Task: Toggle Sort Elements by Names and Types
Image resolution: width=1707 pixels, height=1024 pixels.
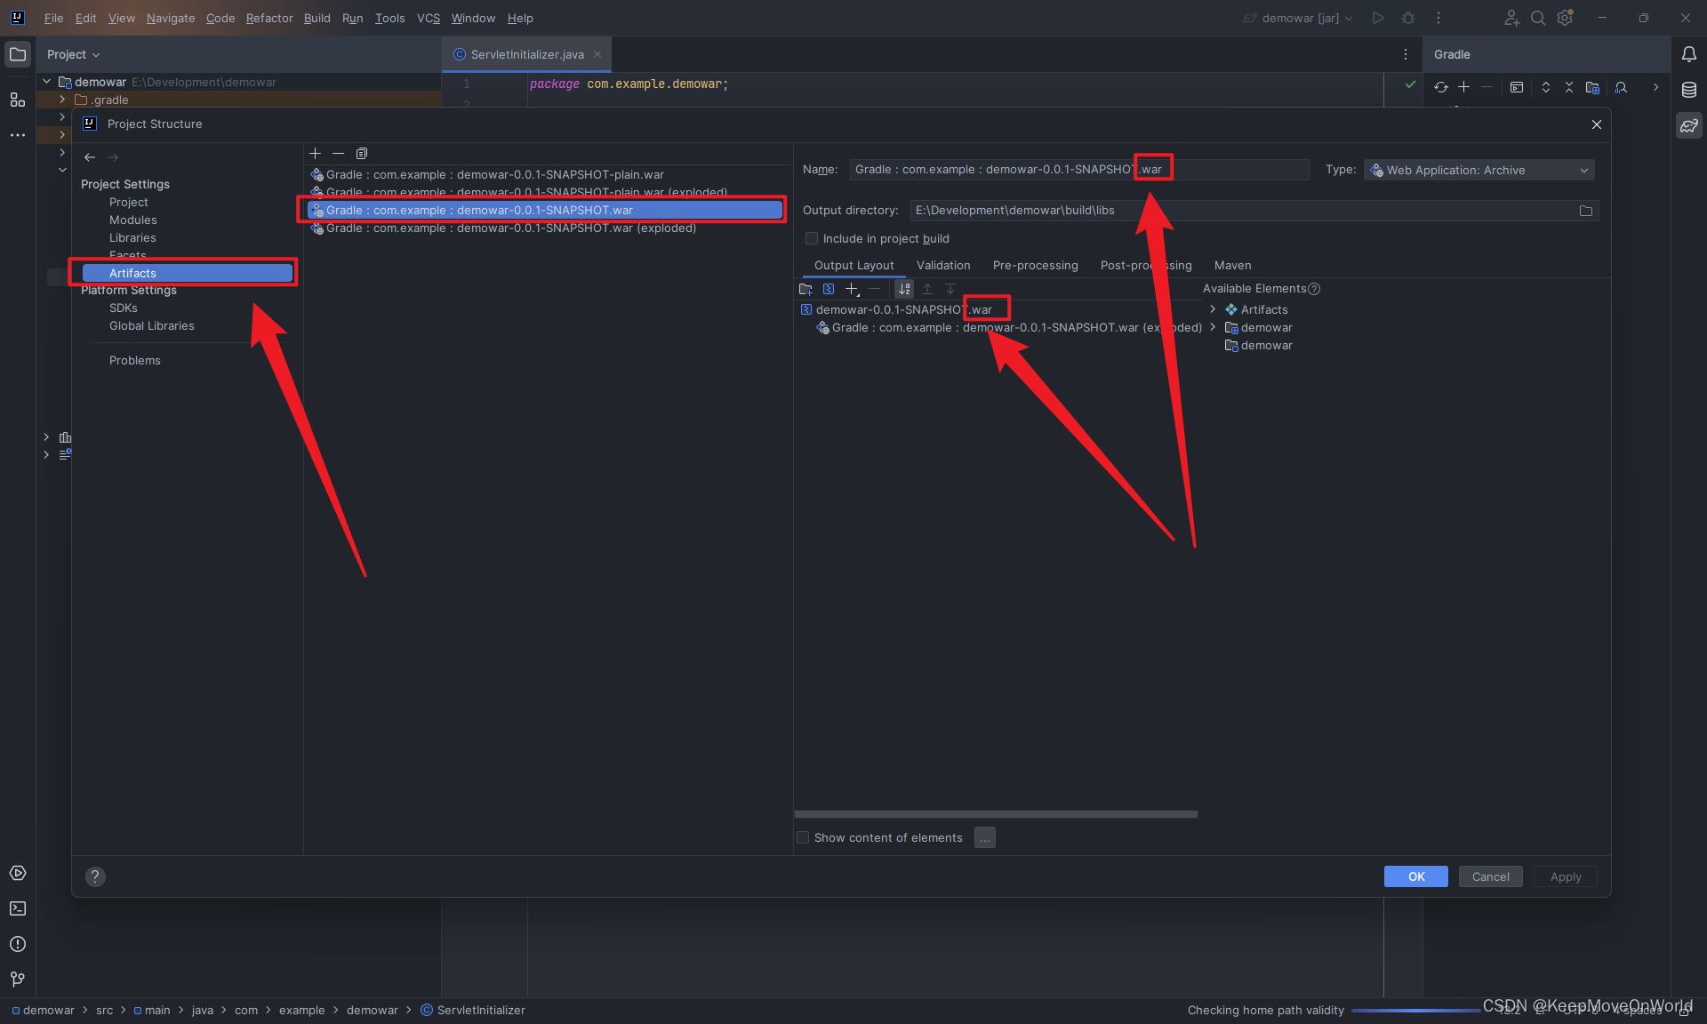Action: tap(904, 289)
